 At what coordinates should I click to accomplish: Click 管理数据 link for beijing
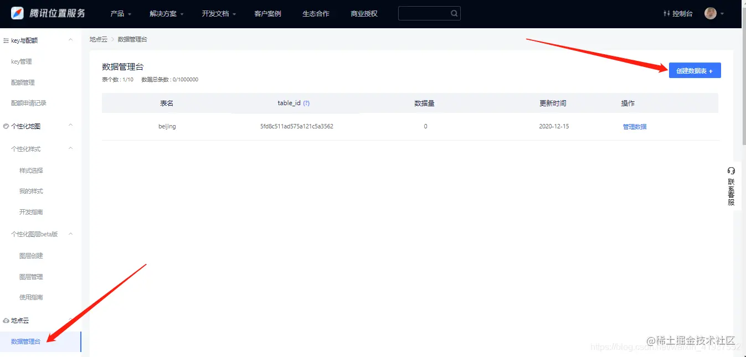point(635,127)
